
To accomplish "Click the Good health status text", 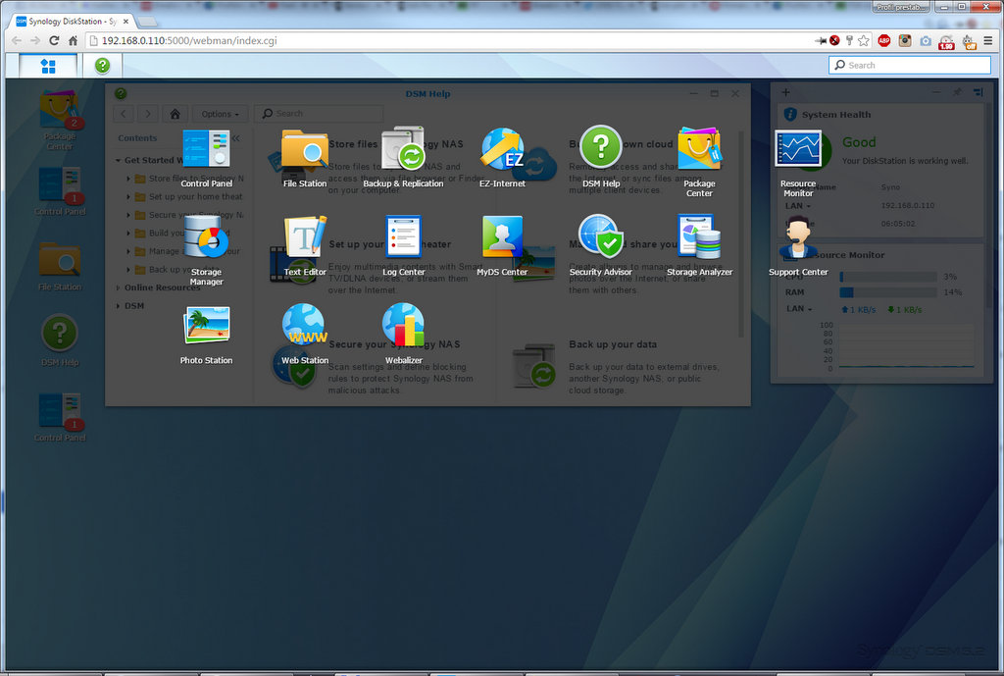I will coord(859,142).
